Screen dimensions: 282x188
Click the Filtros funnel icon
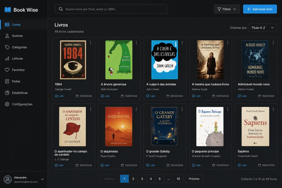pyautogui.click(x=219, y=9)
